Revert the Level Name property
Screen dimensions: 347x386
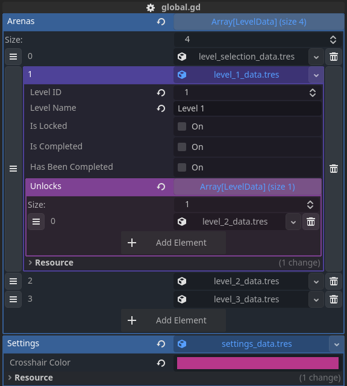pyautogui.click(x=161, y=108)
